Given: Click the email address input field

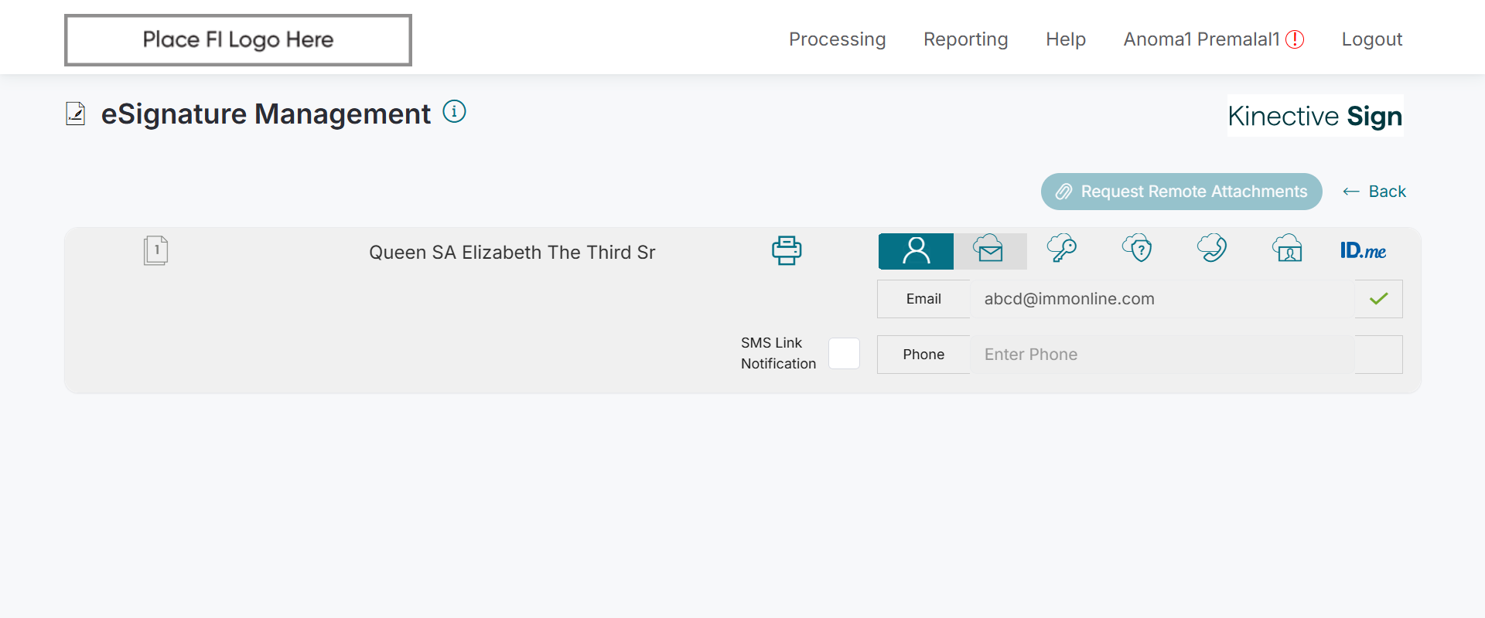Looking at the screenshot, I should pyautogui.click(x=1162, y=299).
